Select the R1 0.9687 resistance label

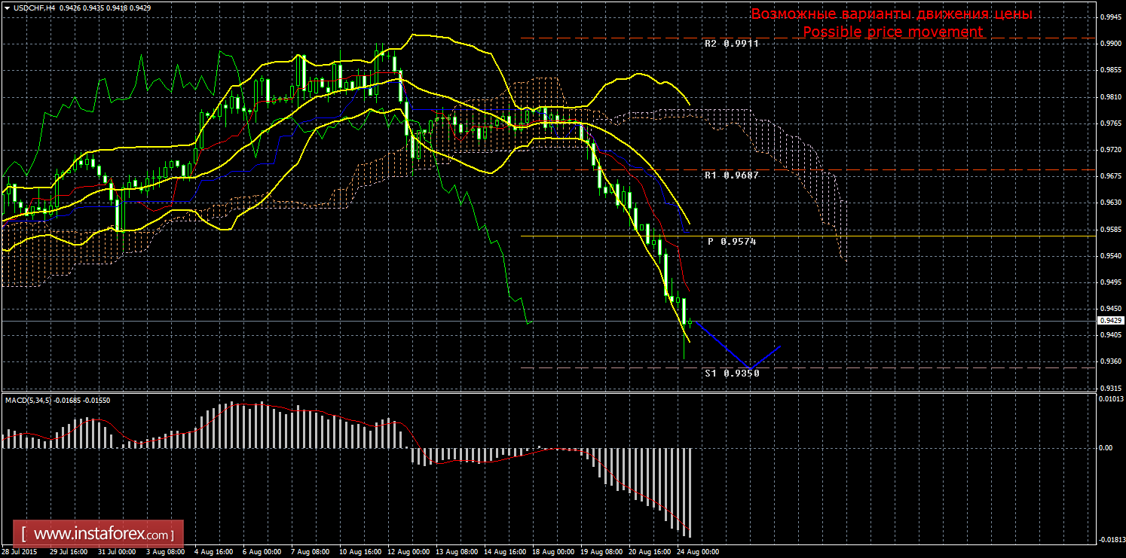731,175
